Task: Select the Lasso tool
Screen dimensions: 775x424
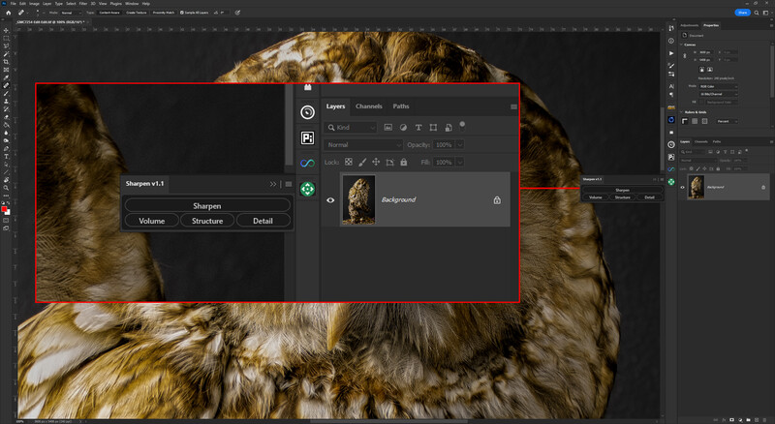Action: tap(6, 45)
